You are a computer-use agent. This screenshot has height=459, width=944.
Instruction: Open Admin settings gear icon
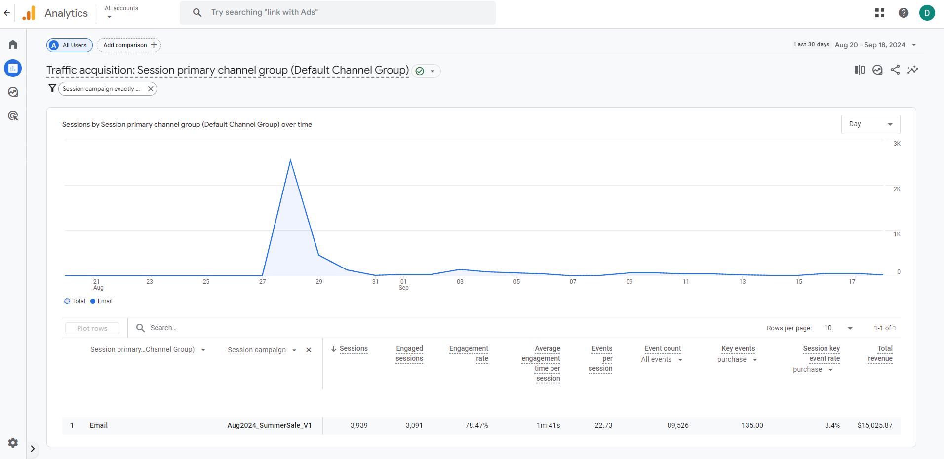tap(13, 443)
